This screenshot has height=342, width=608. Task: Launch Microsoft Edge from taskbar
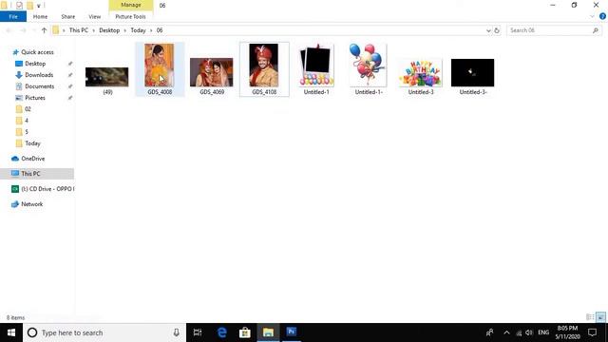(221, 332)
